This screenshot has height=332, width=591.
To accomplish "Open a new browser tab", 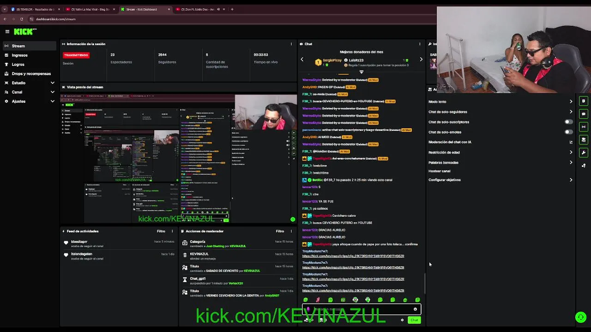I will [232, 9].
